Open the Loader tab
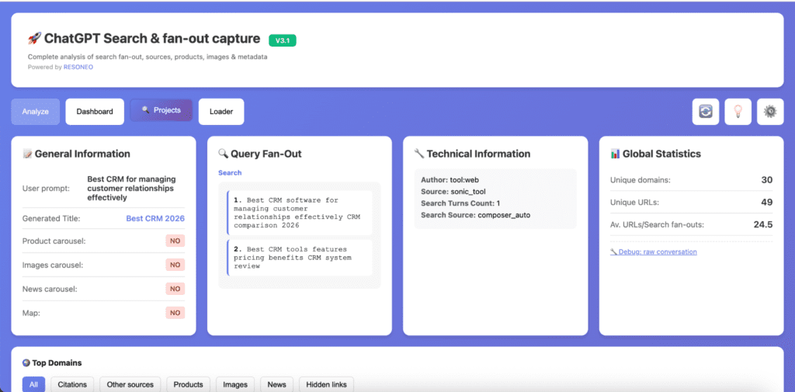The image size is (795, 392). (x=221, y=112)
